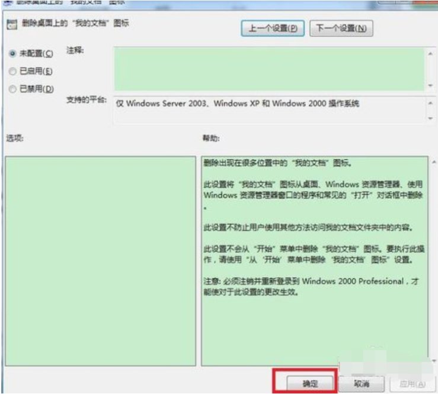
Task: Select the 已禁用(D) radio button
Action: [12, 89]
